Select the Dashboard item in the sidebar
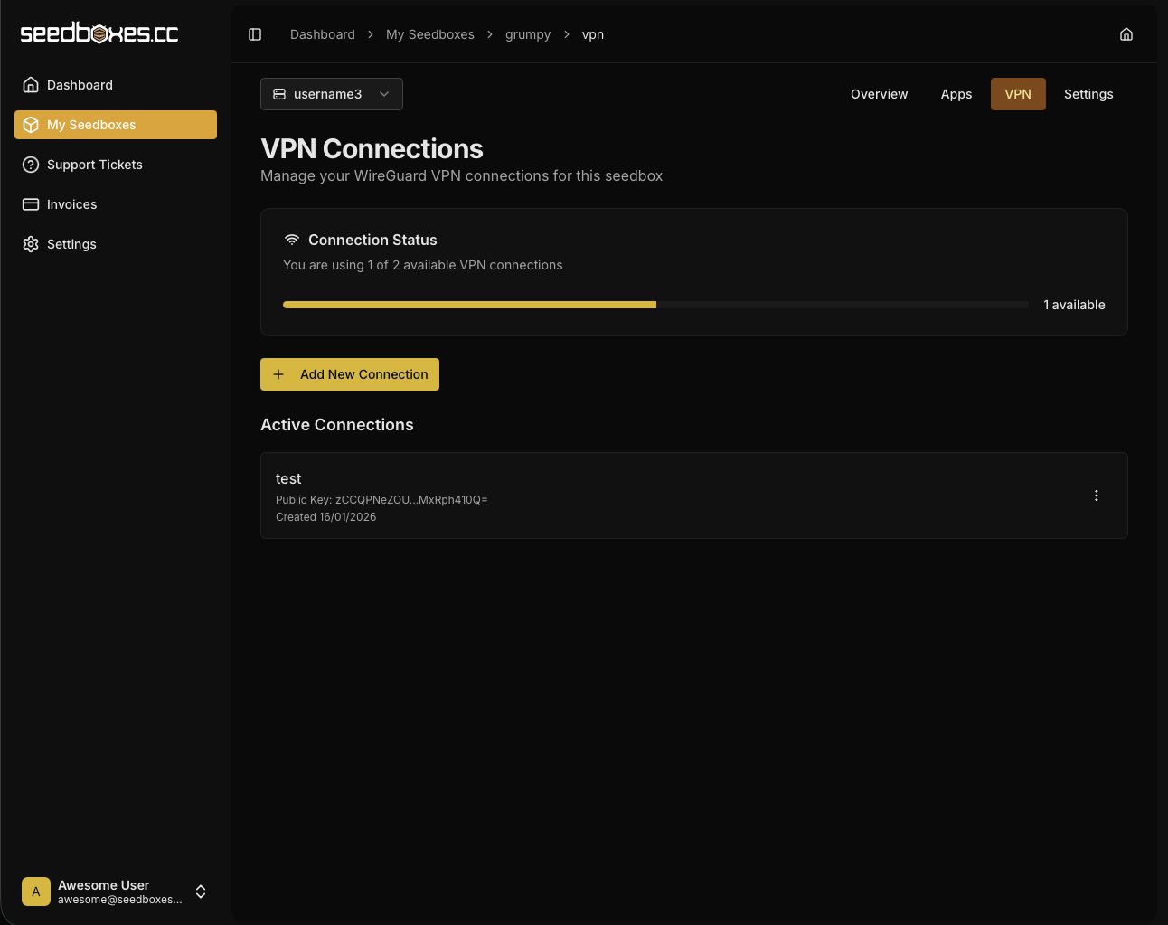The image size is (1168, 925). [x=80, y=84]
